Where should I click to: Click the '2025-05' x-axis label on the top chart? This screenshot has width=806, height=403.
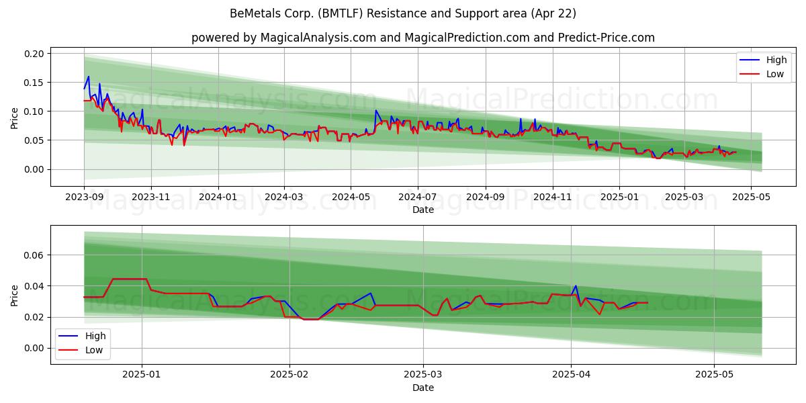(x=752, y=198)
